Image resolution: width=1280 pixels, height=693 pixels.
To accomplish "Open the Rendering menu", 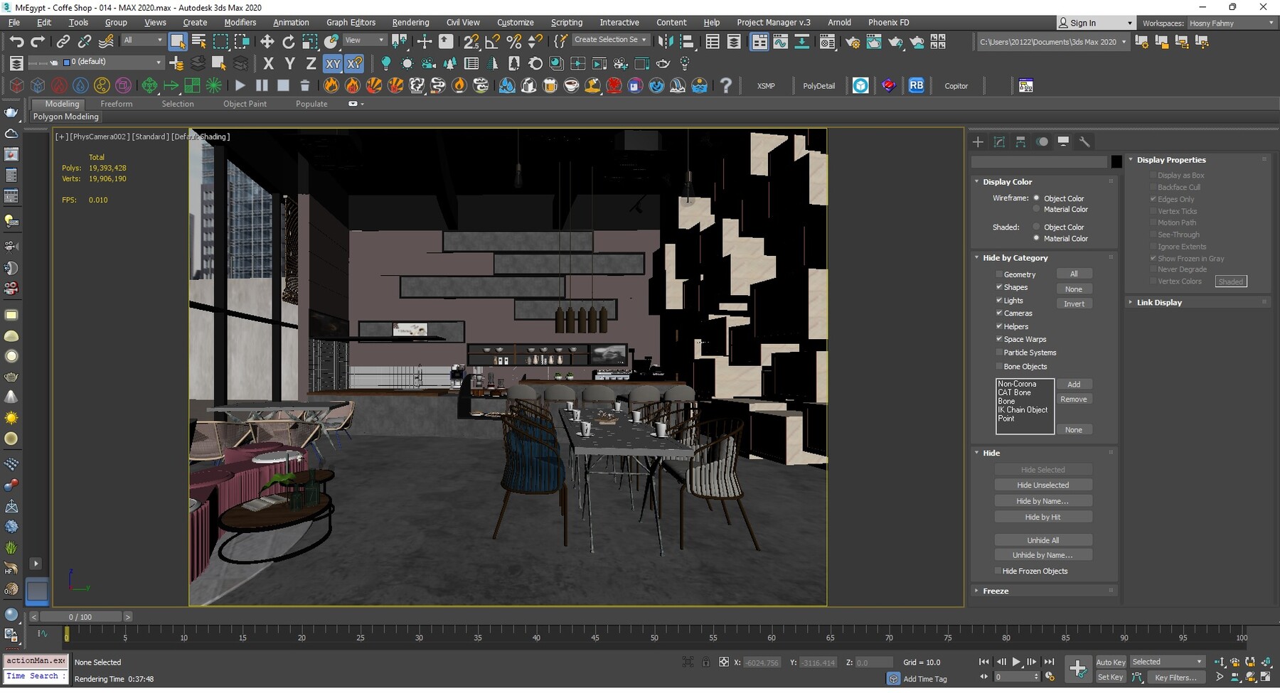I will [410, 22].
